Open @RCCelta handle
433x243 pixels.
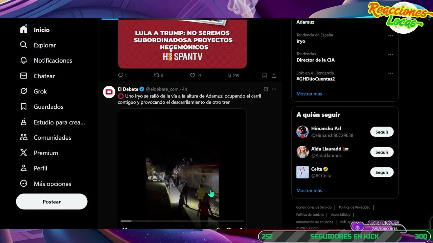[x=321, y=176]
